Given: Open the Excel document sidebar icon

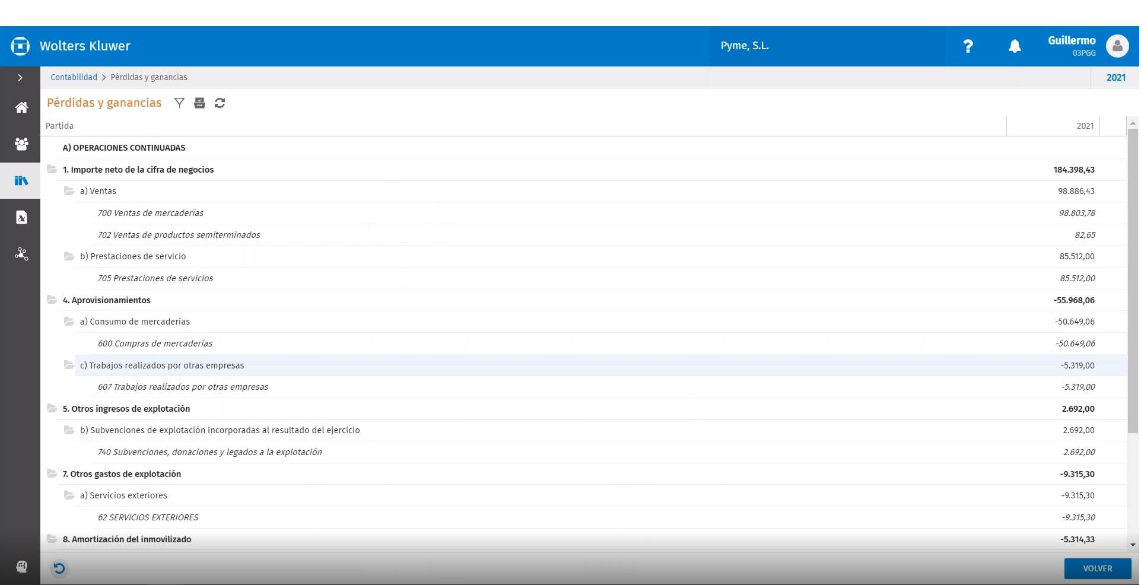Looking at the screenshot, I should coord(21,218).
